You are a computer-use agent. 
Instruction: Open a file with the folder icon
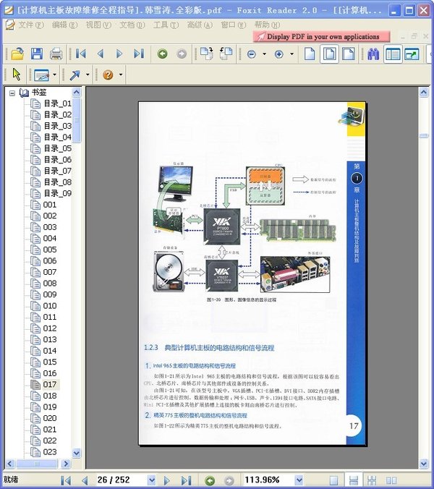click(x=17, y=54)
